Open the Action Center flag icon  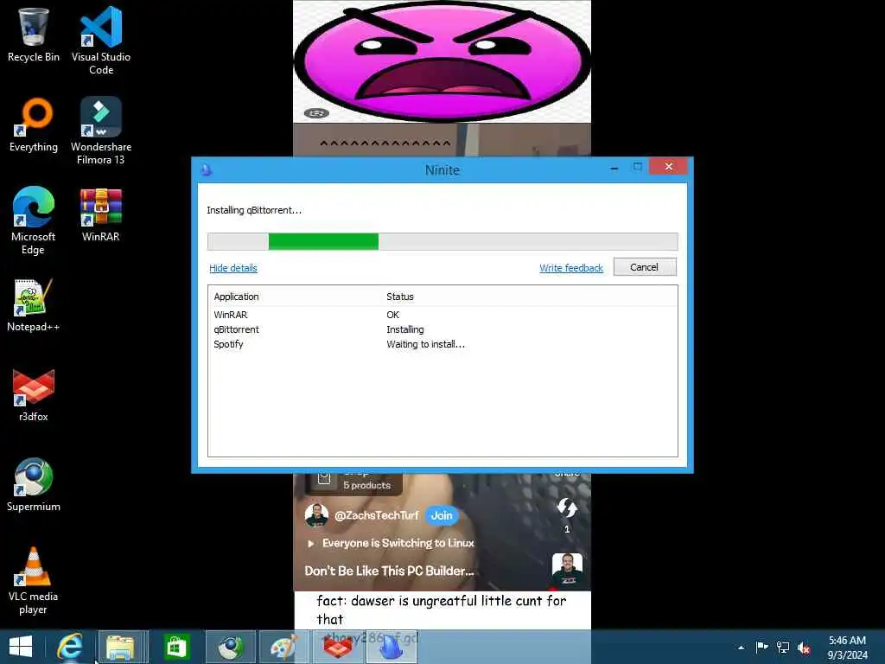point(761,647)
